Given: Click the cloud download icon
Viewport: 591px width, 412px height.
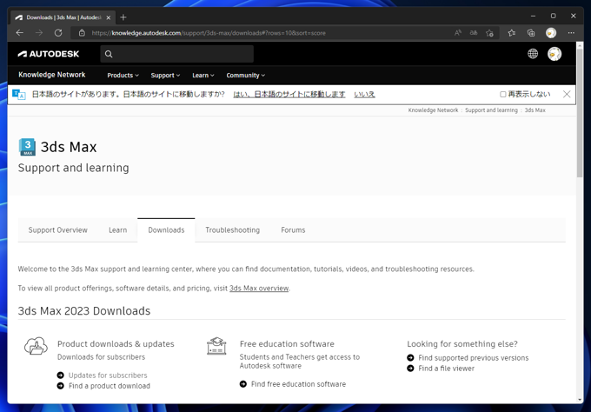Looking at the screenshot, I should point(36,346).
